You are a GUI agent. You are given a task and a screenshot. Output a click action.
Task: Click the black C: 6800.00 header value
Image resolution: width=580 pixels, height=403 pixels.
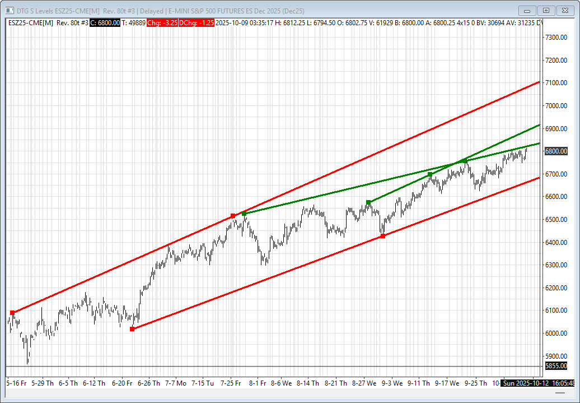pyautogui.click(x=105, y=22)
